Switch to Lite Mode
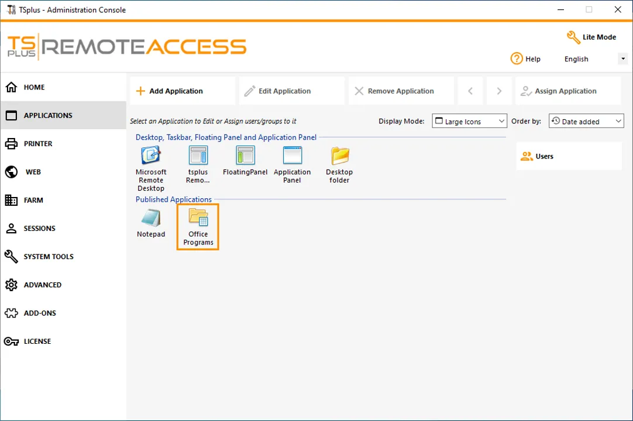Screen dimensions: 633x421 591,37
